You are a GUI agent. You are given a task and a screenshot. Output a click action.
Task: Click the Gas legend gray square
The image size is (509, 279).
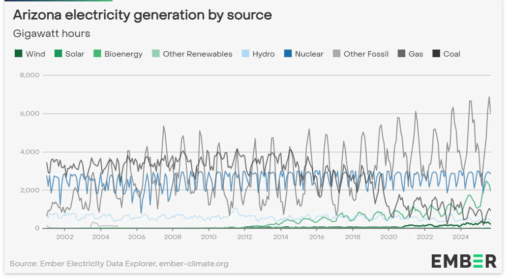pyautogui.click(x=402, y=54)
